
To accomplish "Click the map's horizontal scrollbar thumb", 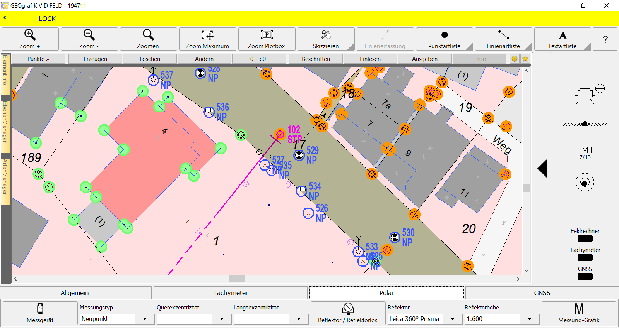I will coord(237,279).
